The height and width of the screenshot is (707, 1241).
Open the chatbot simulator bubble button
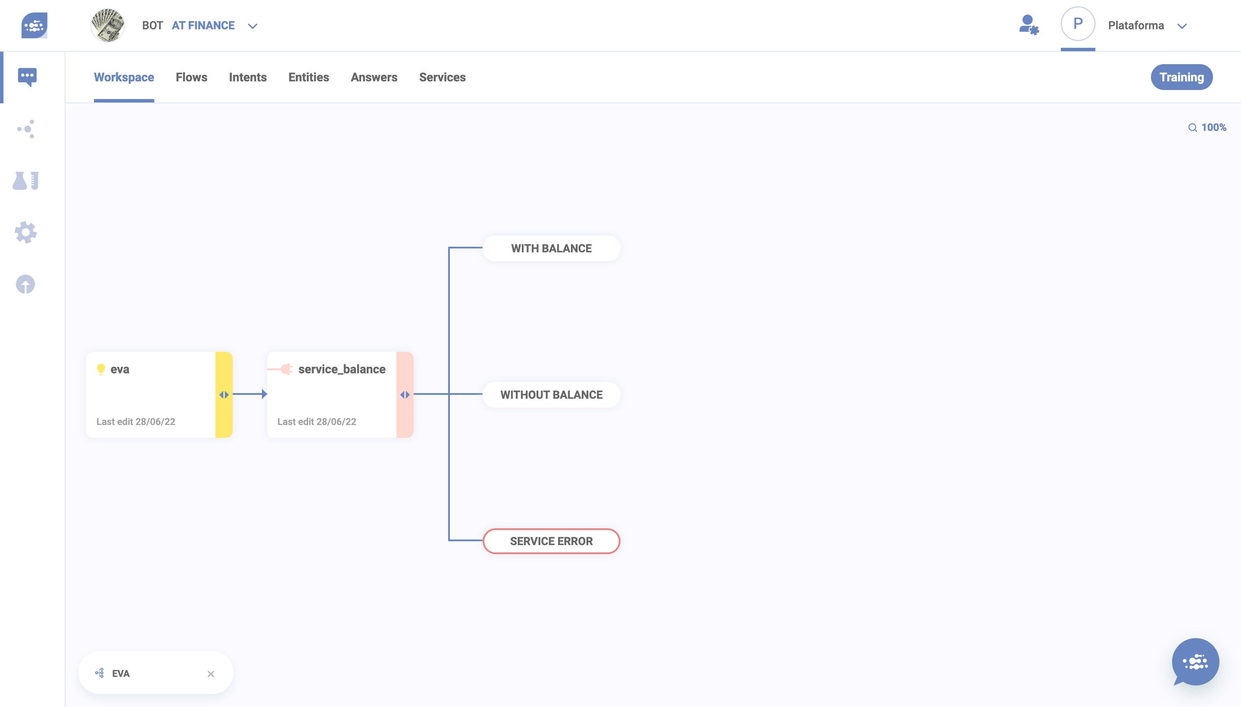[x=1195, y=662]
